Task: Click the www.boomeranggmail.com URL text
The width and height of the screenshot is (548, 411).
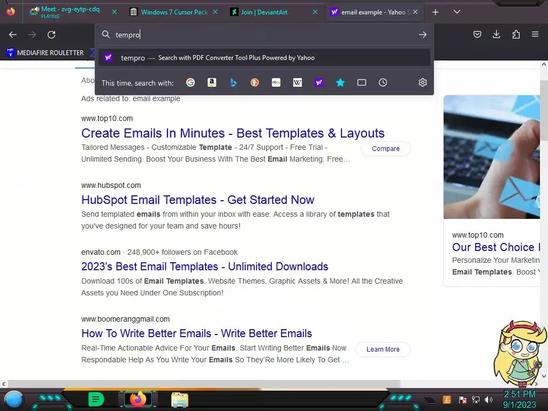Action: tap(125, 319)
